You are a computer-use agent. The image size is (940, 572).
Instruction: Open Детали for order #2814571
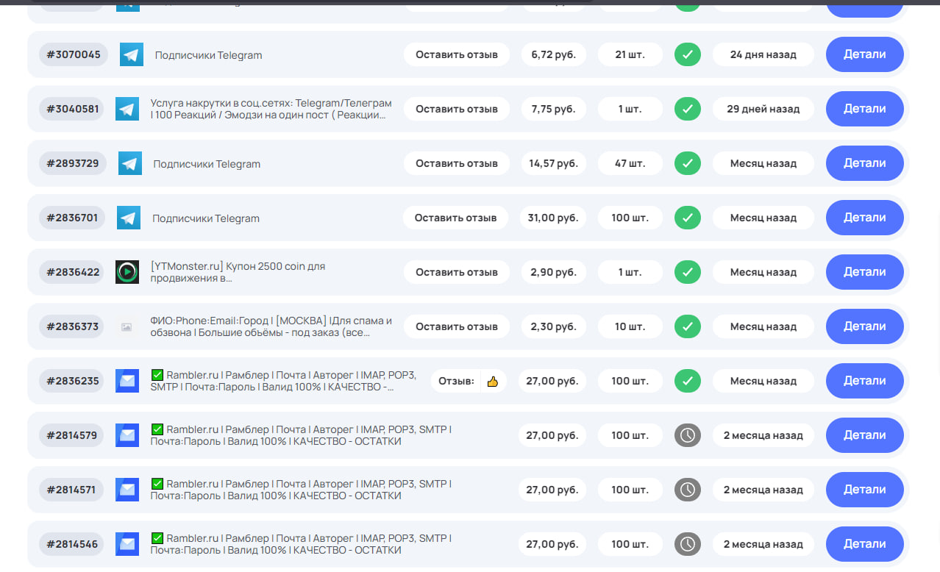(865, 490)
